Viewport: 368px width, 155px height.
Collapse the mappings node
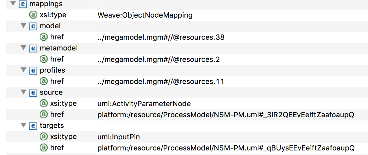click(13, 4)
